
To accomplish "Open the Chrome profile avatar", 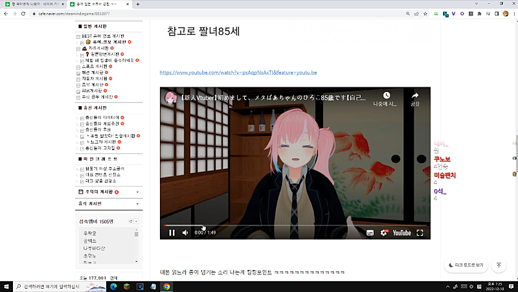I will (x=506, y=14).
